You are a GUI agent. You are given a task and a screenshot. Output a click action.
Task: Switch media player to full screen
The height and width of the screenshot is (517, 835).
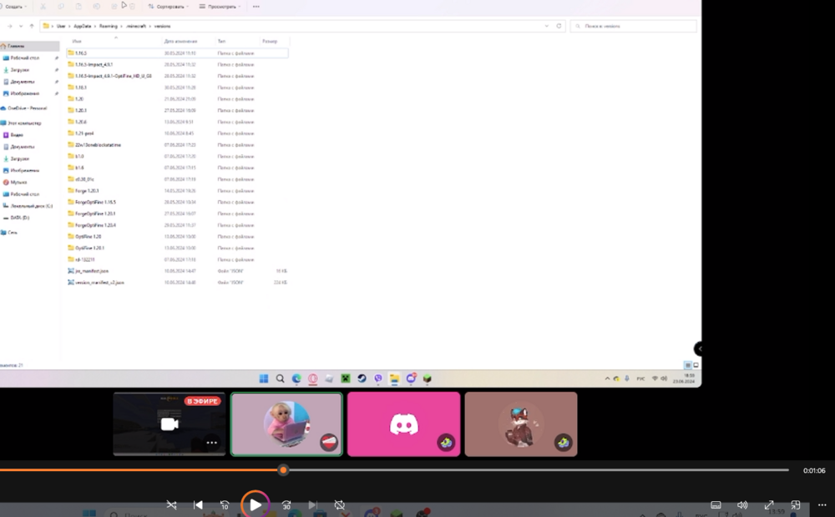click(x=769, y=504)
